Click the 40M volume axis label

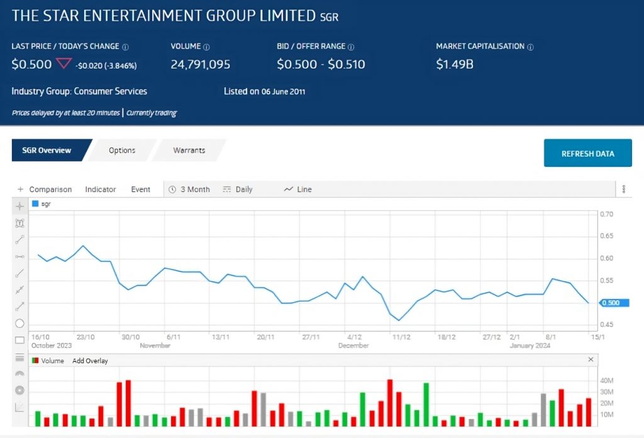tap(607, 381)
